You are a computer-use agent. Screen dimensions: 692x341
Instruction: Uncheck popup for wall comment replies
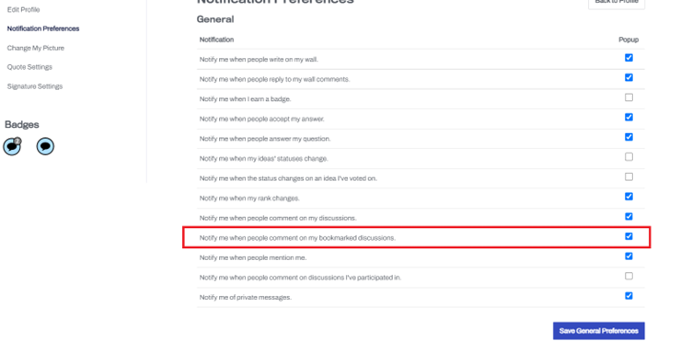pos(629,77)
